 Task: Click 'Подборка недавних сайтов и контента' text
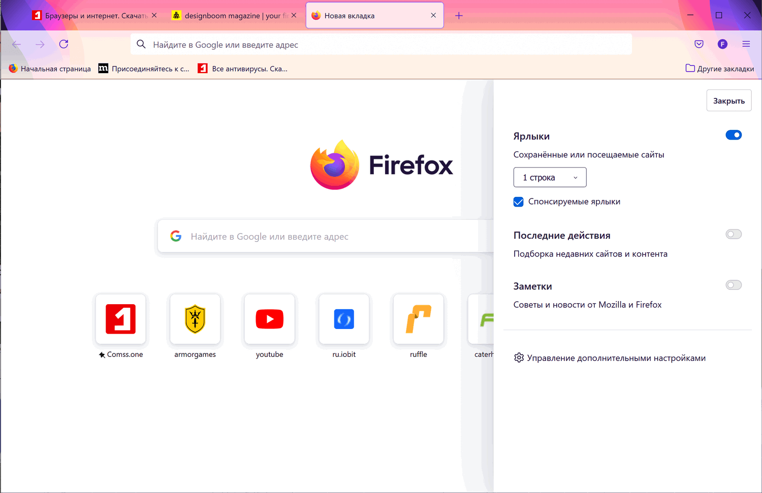[x=590, y=254]
